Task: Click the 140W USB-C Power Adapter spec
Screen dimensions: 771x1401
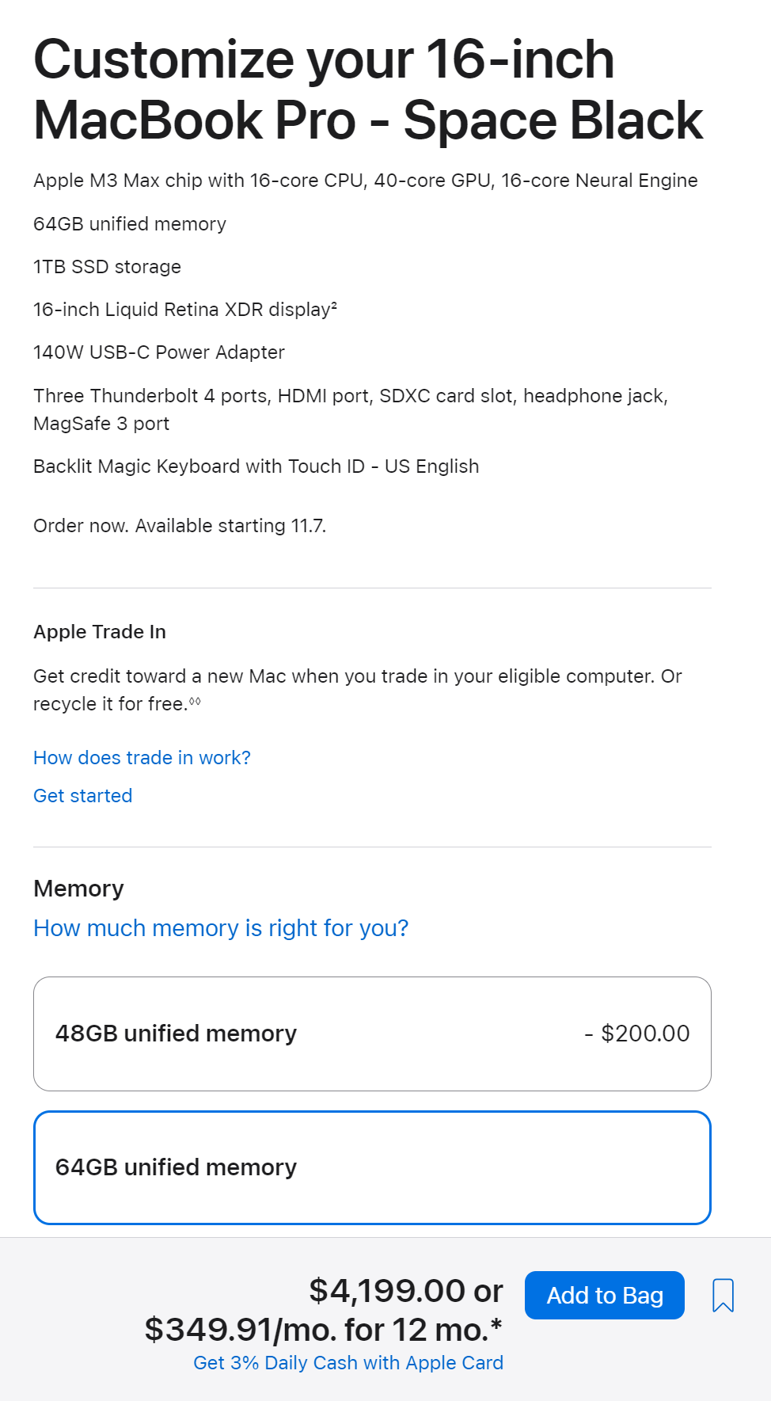Action: [158, 352]
